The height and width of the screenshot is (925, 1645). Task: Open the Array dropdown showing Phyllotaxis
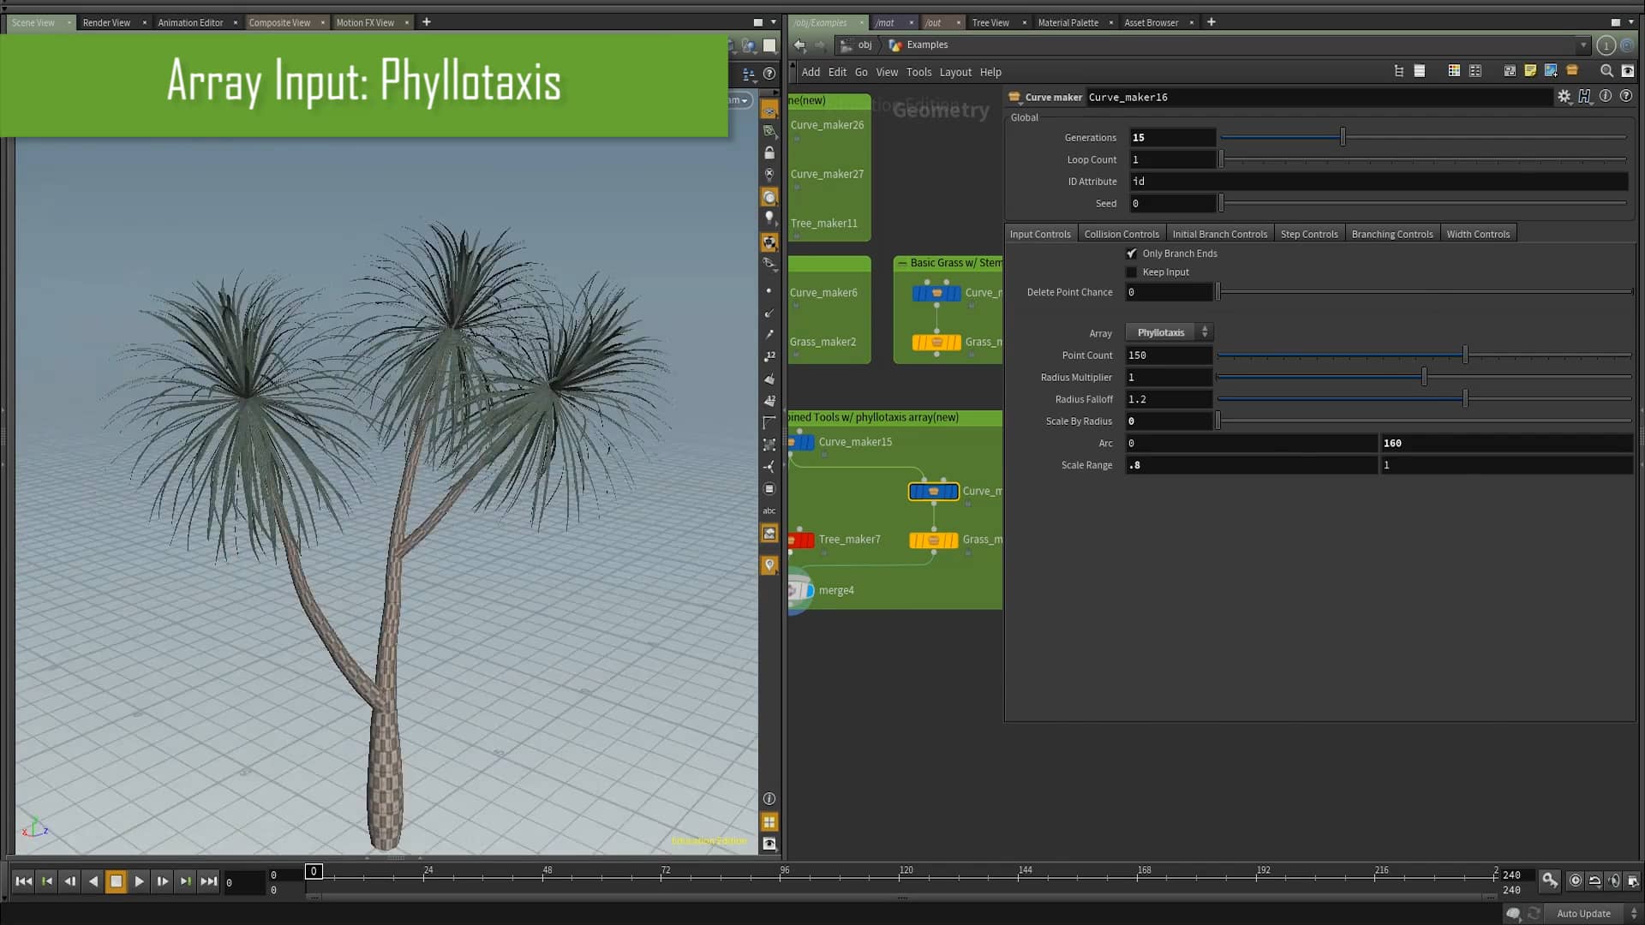(1169, 332)
